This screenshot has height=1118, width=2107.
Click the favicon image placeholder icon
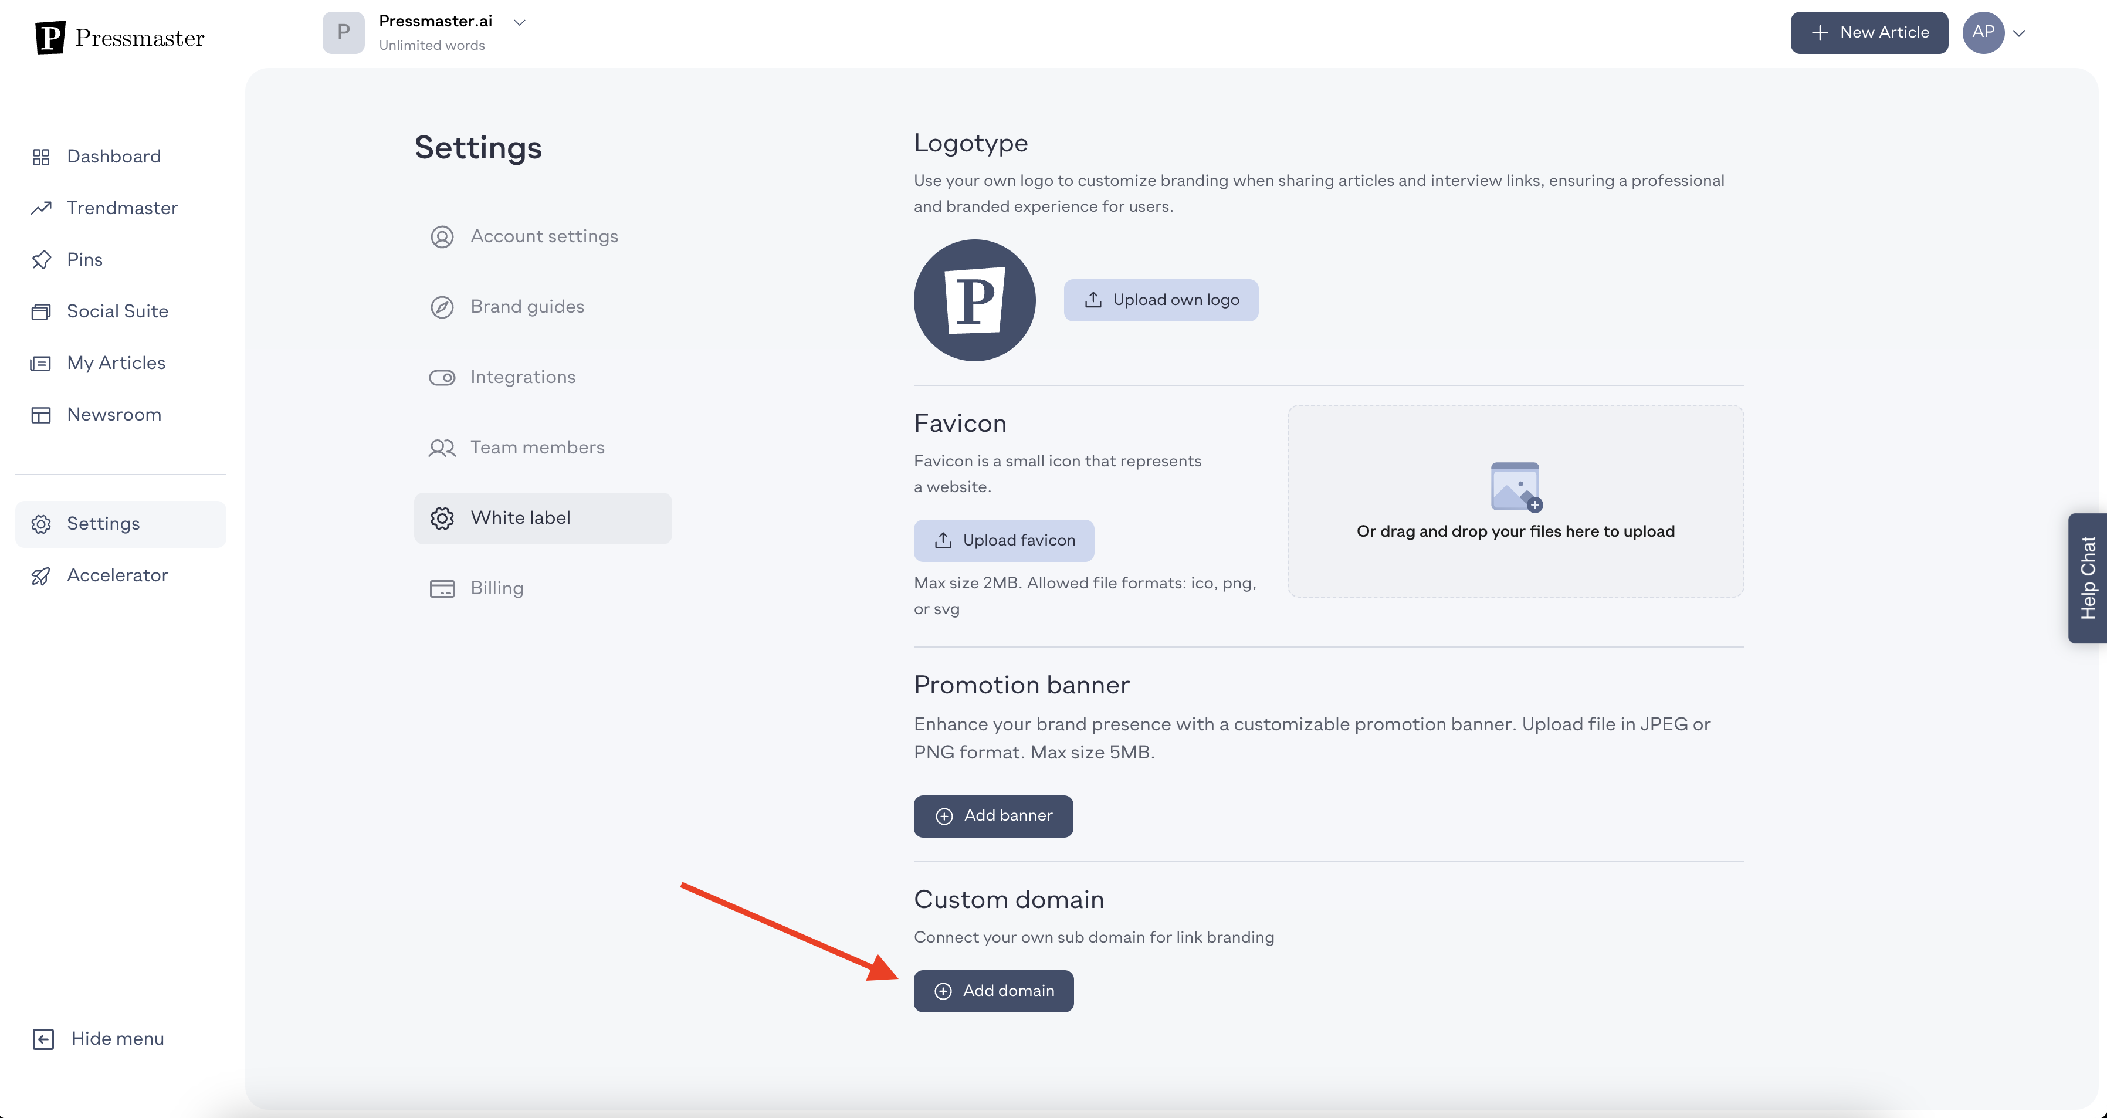coord(1516,487)
